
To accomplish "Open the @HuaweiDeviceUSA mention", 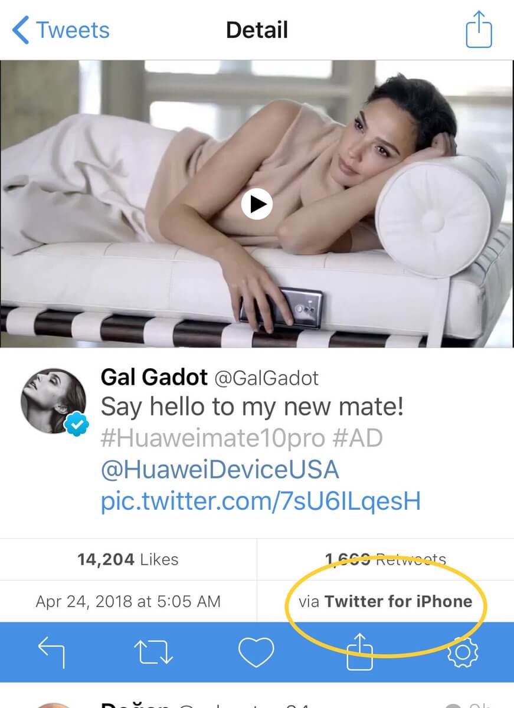I will click(x=220, y=470).
